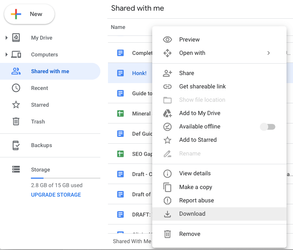The height and width of the screenshot is (250, 293).
Task: Toggle the Available offline switch
Action: tap(267, 127)
